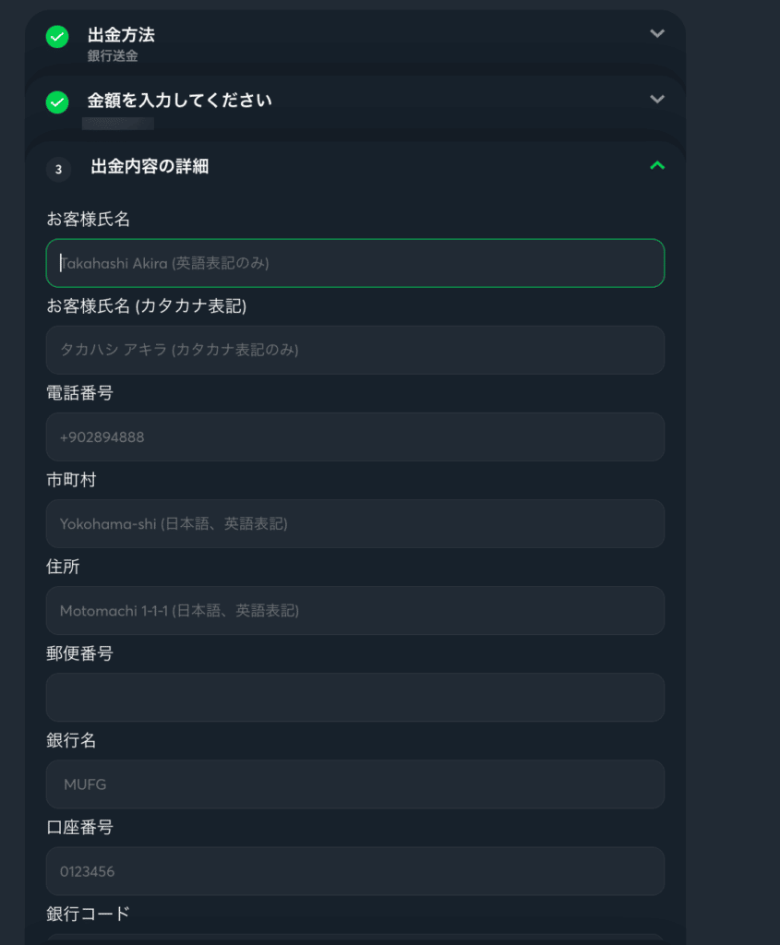Click the green checkmark beside 金額を入力してください

tap(57, 102)
